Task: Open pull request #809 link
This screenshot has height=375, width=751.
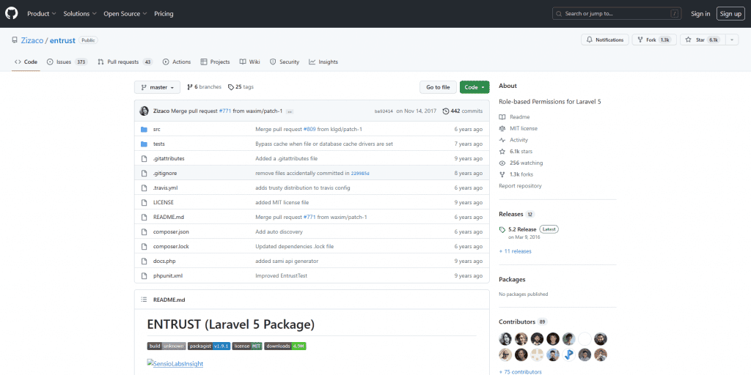Action: [x=309, y=130]
